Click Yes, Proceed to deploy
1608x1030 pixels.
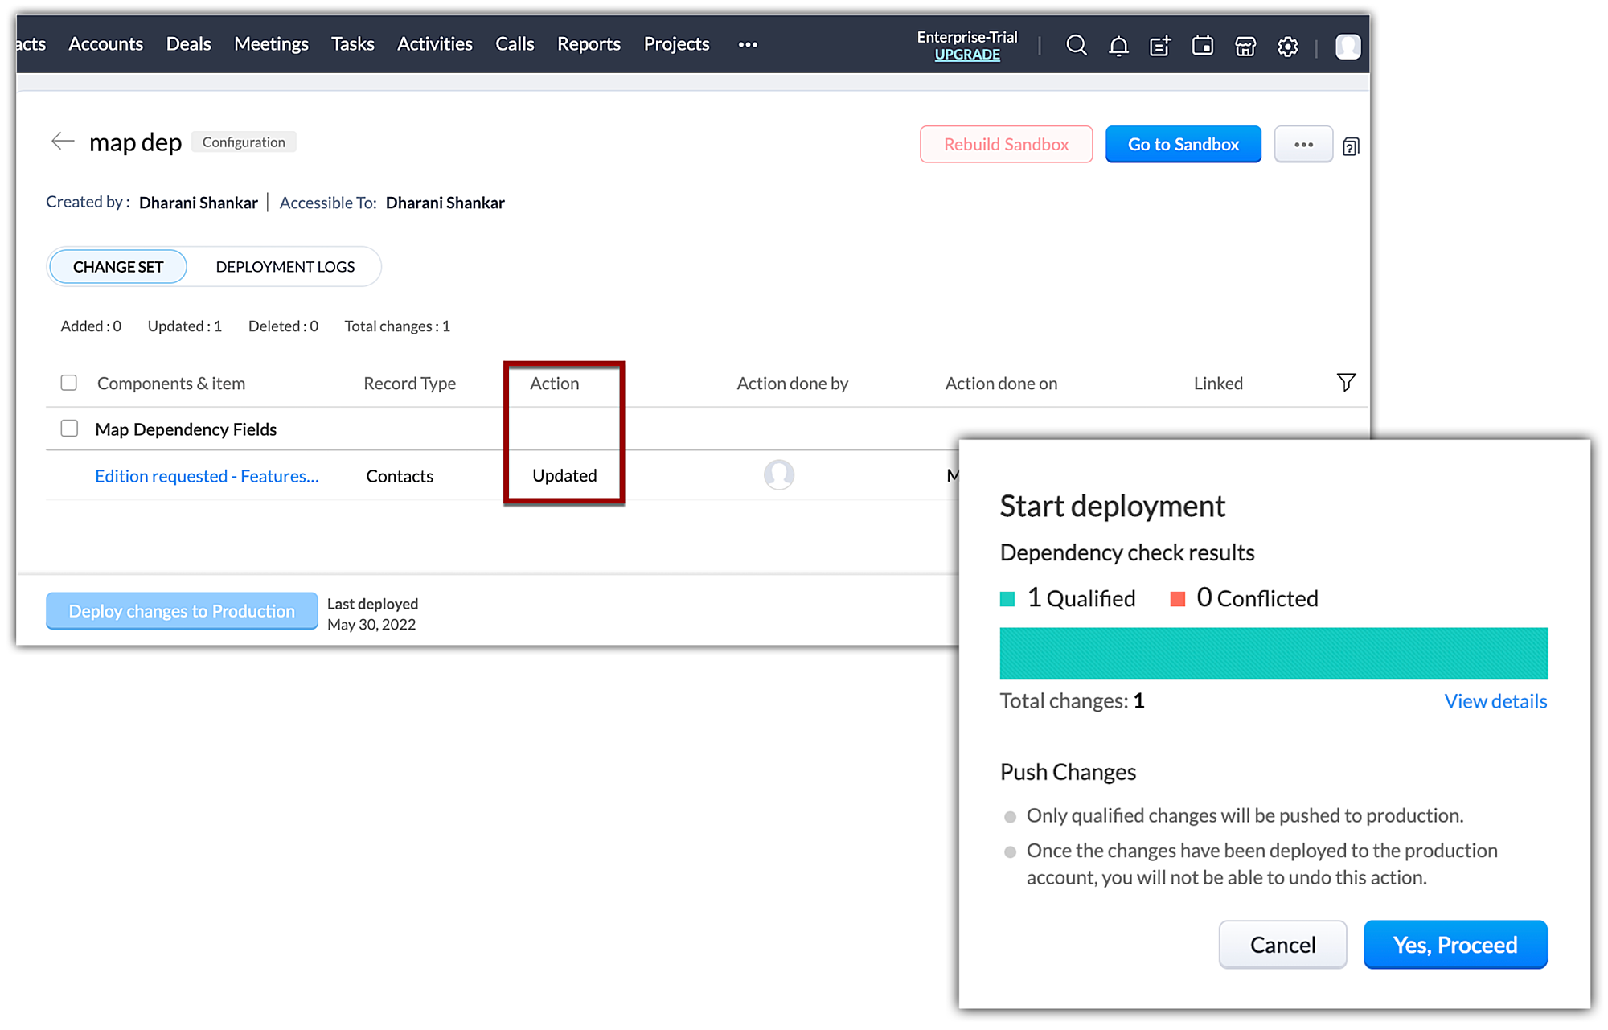pyautogui.click(x=1454, y=945)
